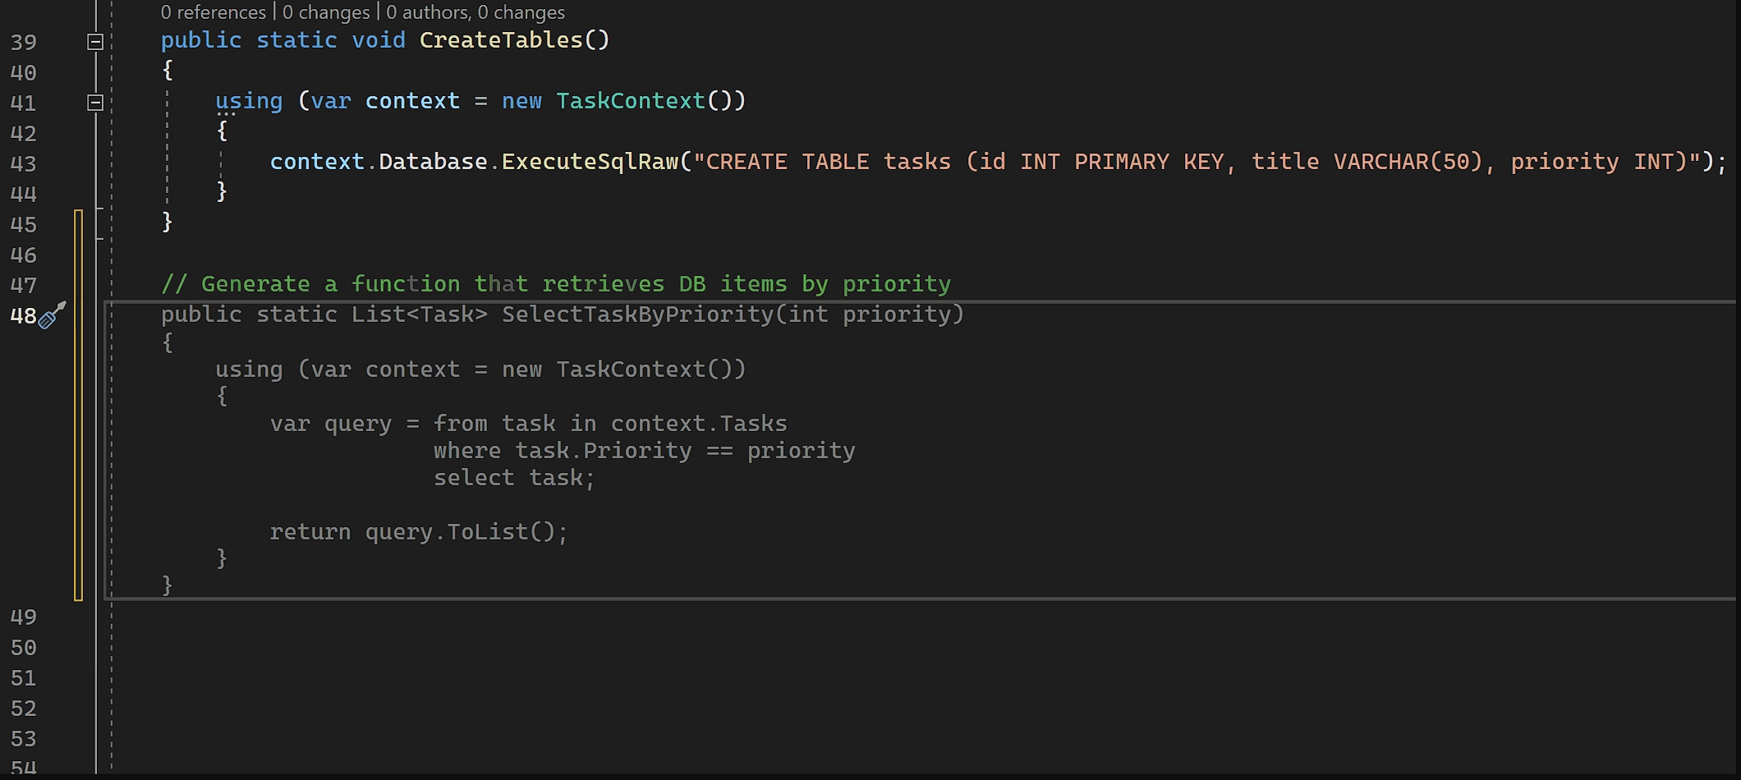The height and width of the screenshot is (780, 1741).
Task: Click the yellow unsaved change marker bar
Action: [x=78, y=404]
